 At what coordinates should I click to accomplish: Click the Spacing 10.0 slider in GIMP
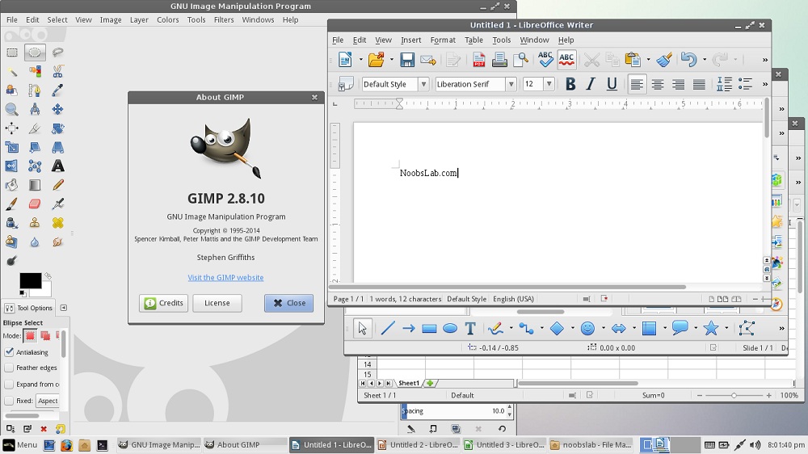(453, 410)
